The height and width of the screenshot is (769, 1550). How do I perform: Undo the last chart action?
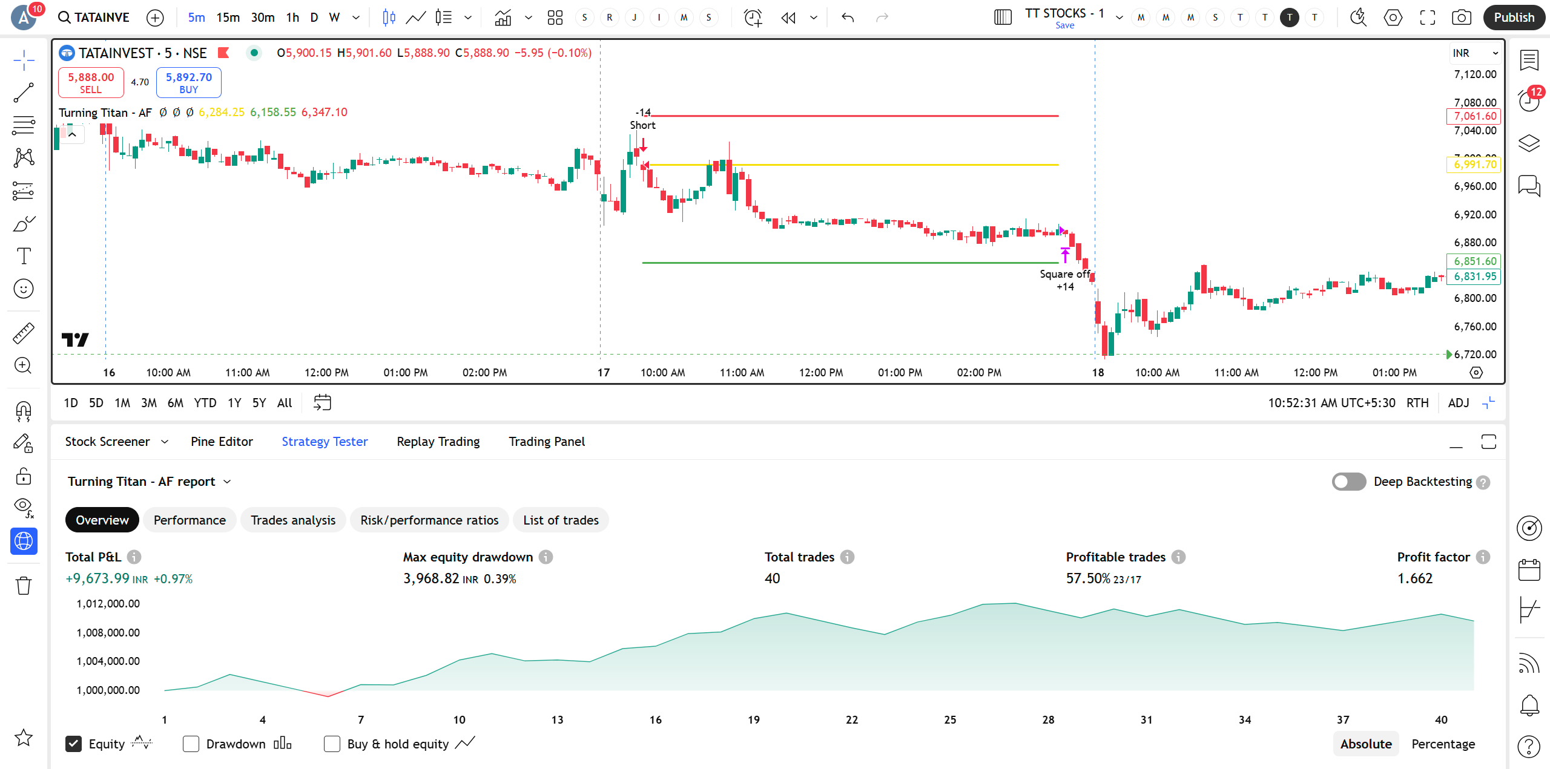[x=848, y=18]
